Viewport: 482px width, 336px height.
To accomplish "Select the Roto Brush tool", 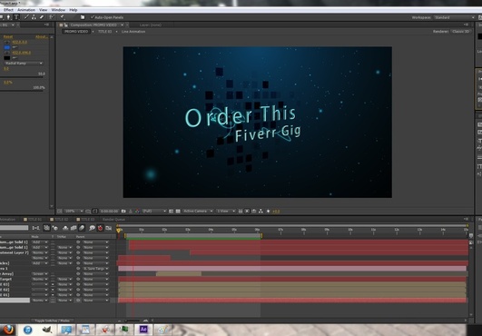I will point(52,17).
